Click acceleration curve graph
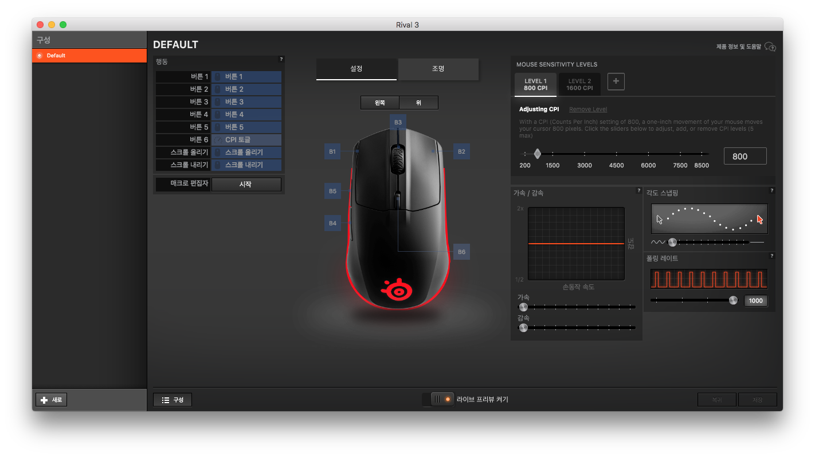This screenshot has width=815, height=457. 576,244
